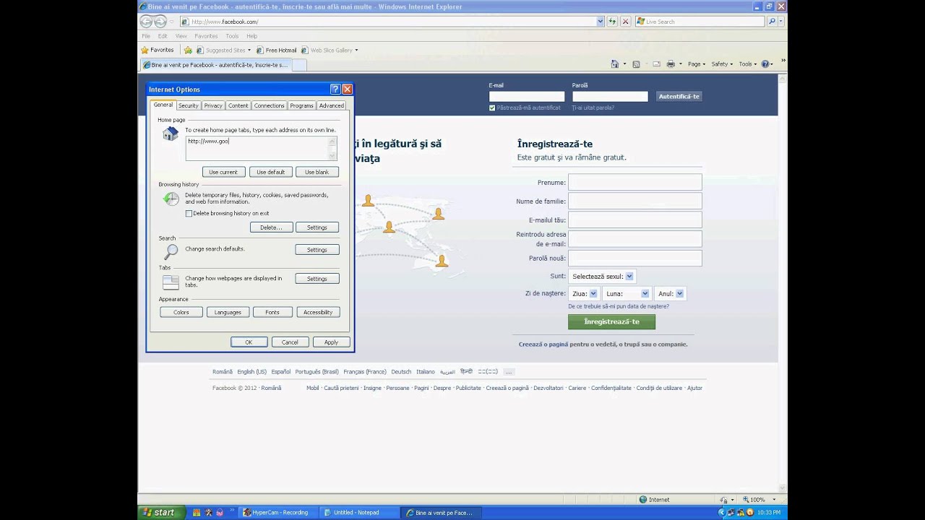Click the Prenume input field
Screen dimensions: 925x520
(x=634, y=182)
